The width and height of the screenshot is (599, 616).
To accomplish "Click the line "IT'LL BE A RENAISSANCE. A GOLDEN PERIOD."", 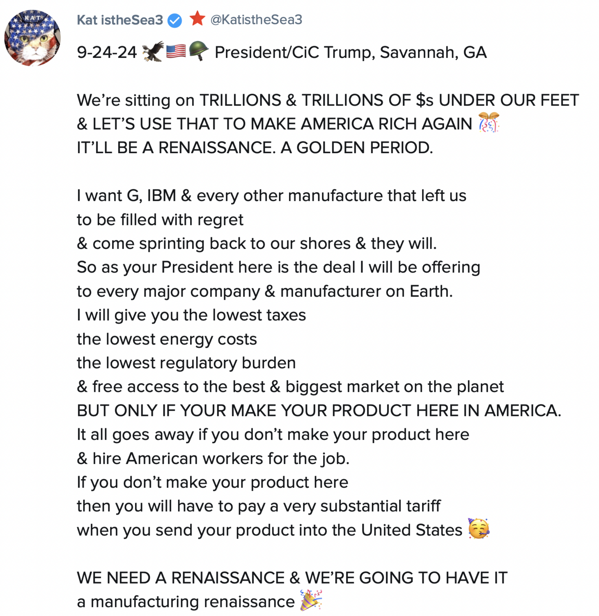I will pyautogui.click(x=255, y=148).
